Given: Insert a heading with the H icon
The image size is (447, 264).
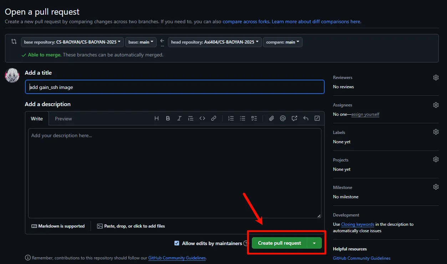Looking at the screenshot, I should (x=156, y=119).
